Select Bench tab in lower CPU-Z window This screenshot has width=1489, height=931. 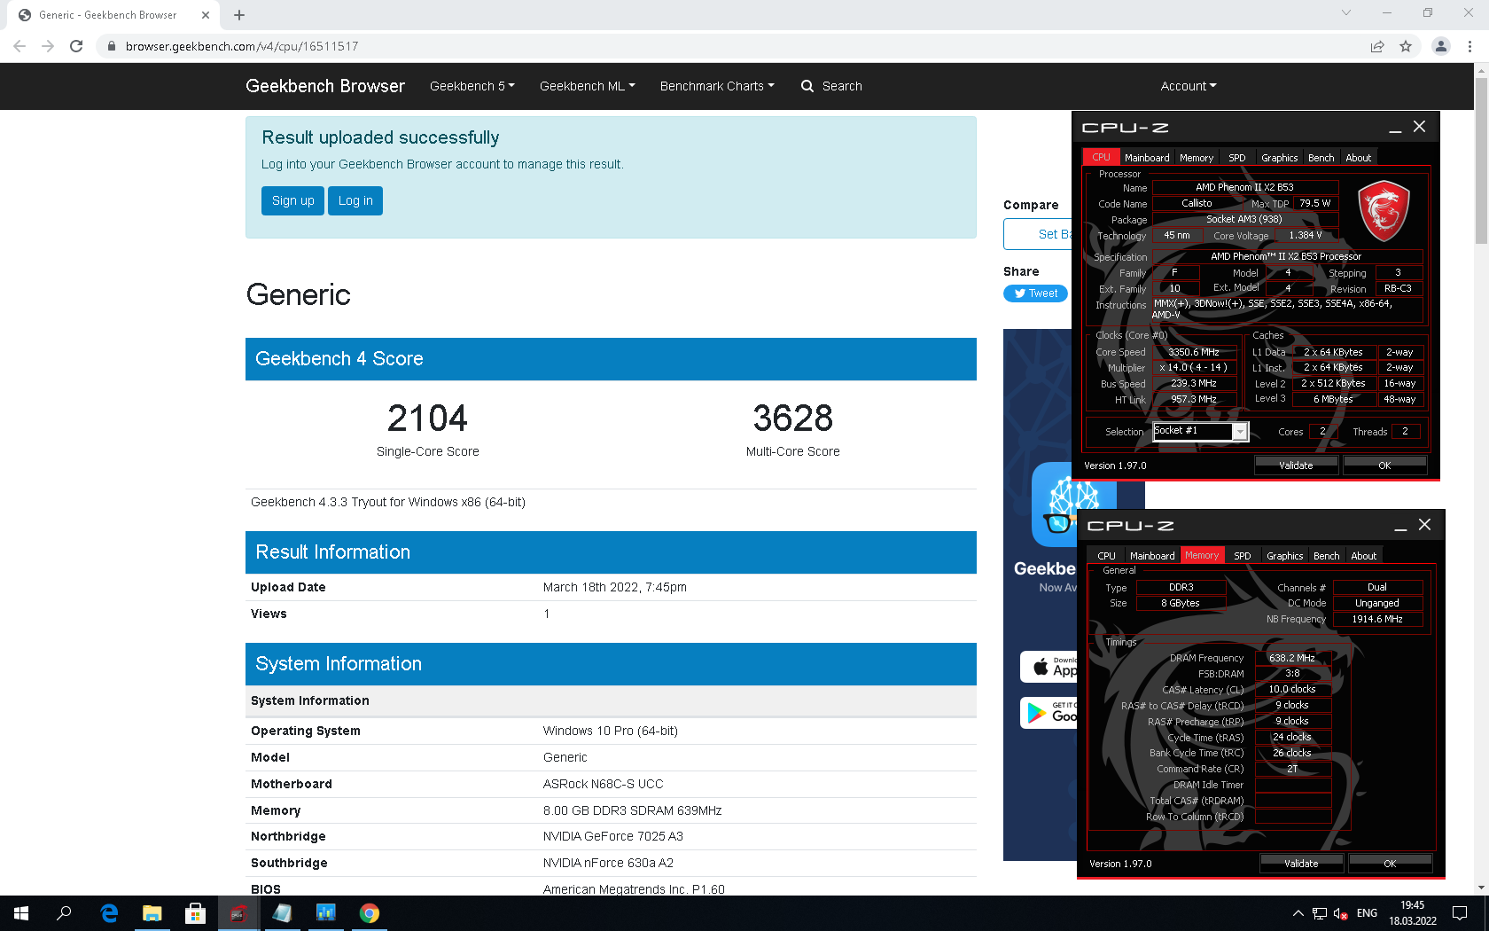click(1327, 556)
